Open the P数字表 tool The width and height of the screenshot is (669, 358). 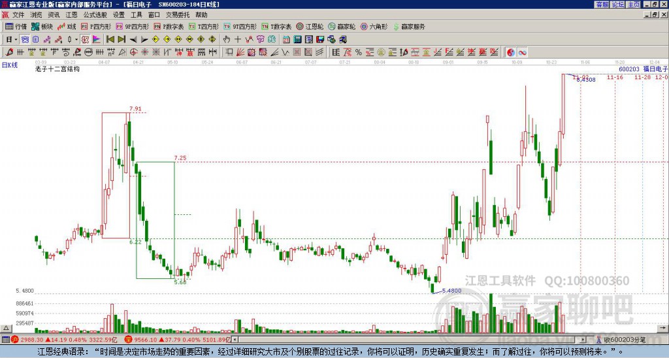coord(169,26)
